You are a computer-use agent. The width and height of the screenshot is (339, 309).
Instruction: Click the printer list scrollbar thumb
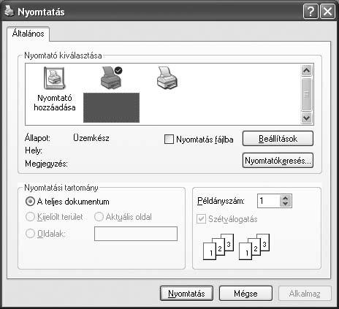[306, 94]
